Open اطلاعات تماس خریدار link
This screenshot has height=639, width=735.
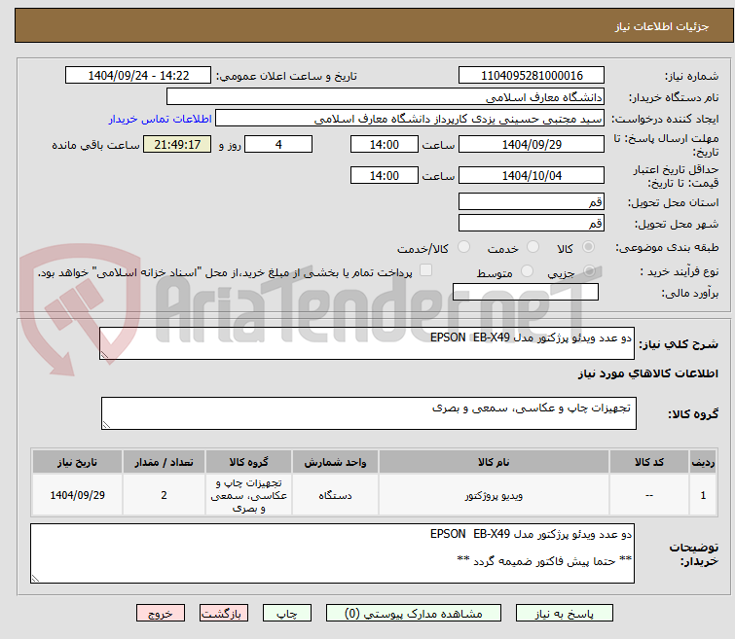(x=160, y=119)
